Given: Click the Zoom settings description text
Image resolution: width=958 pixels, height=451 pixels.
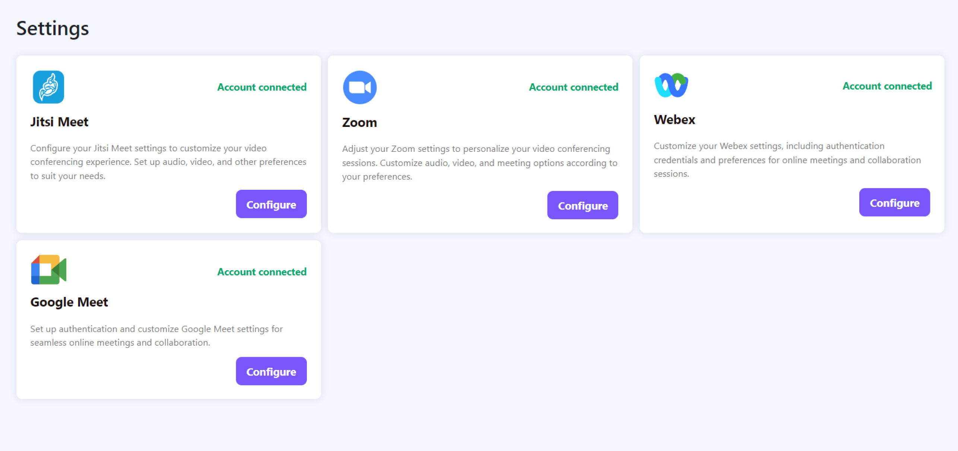Looking at the screenshot, I should point(479,163).
